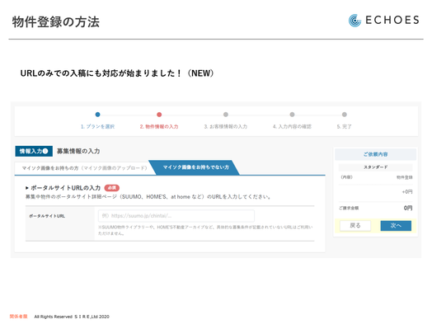Click the ポータルサイトURL row label
The width and height of the screenshot is (432, 324).
click(47, 216)
